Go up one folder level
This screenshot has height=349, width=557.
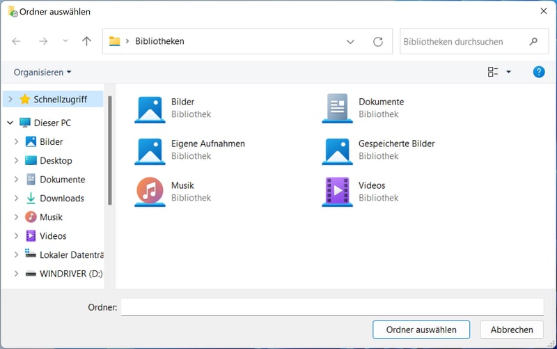coord(86,42)
